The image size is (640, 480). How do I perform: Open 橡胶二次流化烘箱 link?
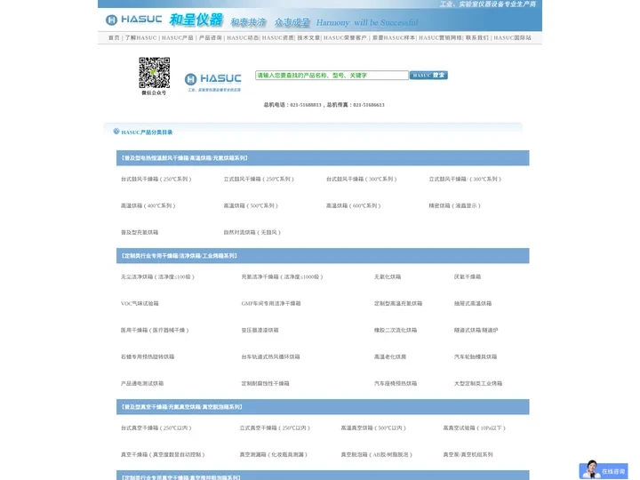coord(396,330)
